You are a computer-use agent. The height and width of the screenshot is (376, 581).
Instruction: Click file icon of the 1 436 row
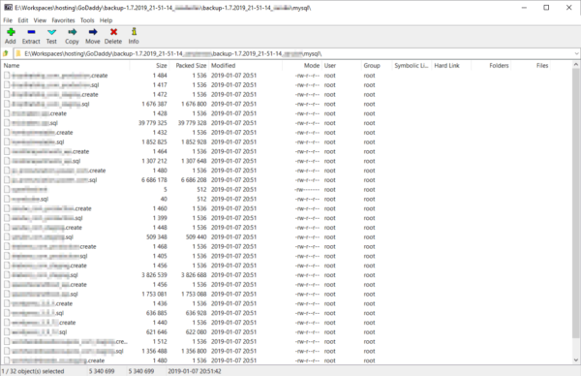point(7,303)
